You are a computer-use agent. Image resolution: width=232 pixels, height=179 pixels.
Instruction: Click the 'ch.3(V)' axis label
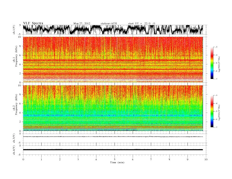coord(14,138)
